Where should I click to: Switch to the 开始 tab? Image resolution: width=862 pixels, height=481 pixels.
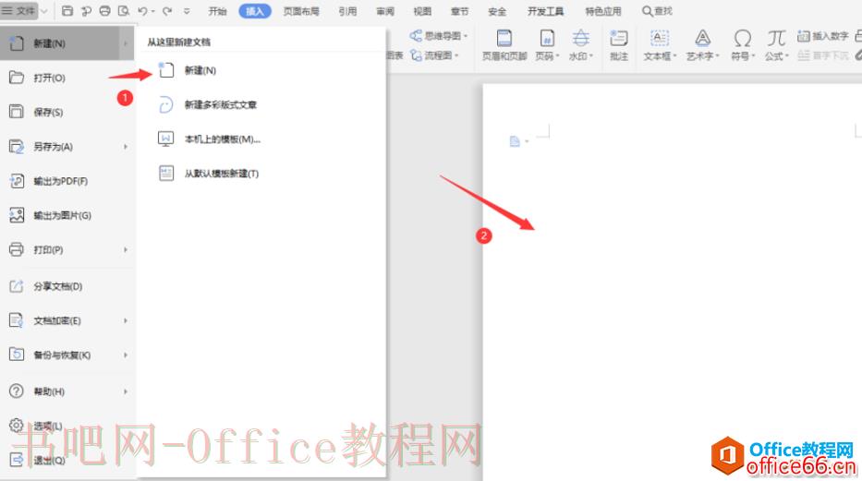[x=218, y=11]
